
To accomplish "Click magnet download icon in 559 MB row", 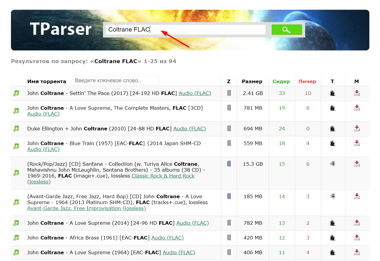I will point(357,143).
